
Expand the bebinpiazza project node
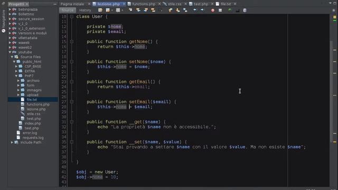click(x=10, y=9)
